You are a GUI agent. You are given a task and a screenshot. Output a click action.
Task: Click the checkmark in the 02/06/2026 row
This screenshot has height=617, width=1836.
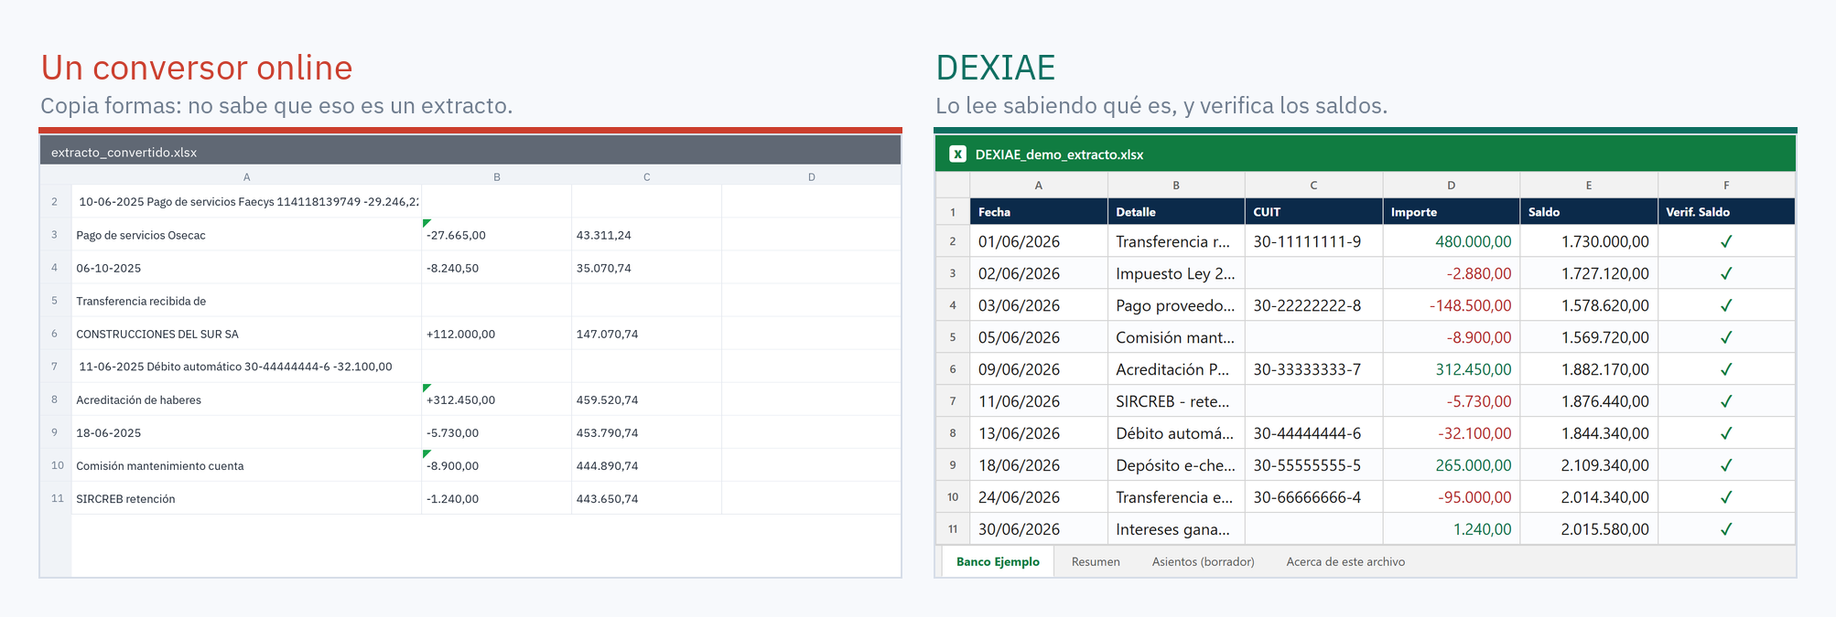(1726, 273)
